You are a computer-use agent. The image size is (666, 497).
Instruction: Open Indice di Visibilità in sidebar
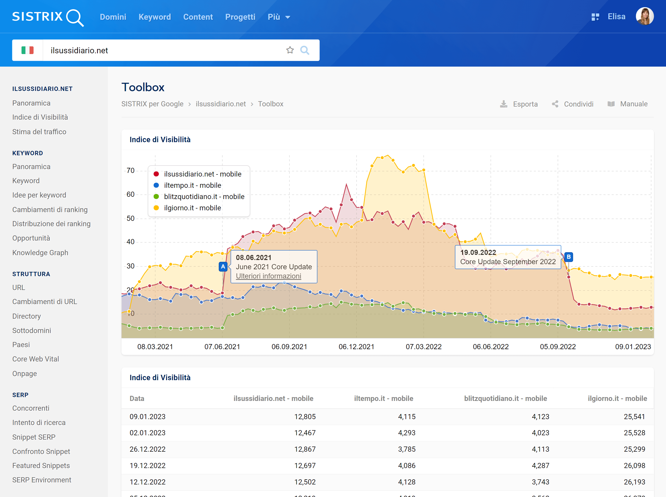pos(40,117)
